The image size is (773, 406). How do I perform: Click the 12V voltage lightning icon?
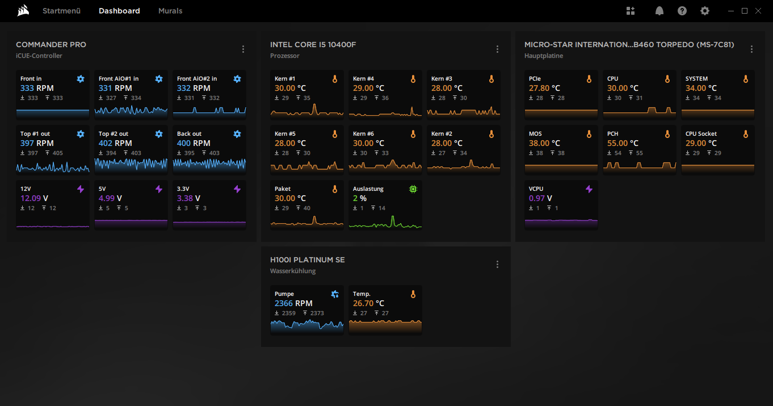(x=81, y=189)
